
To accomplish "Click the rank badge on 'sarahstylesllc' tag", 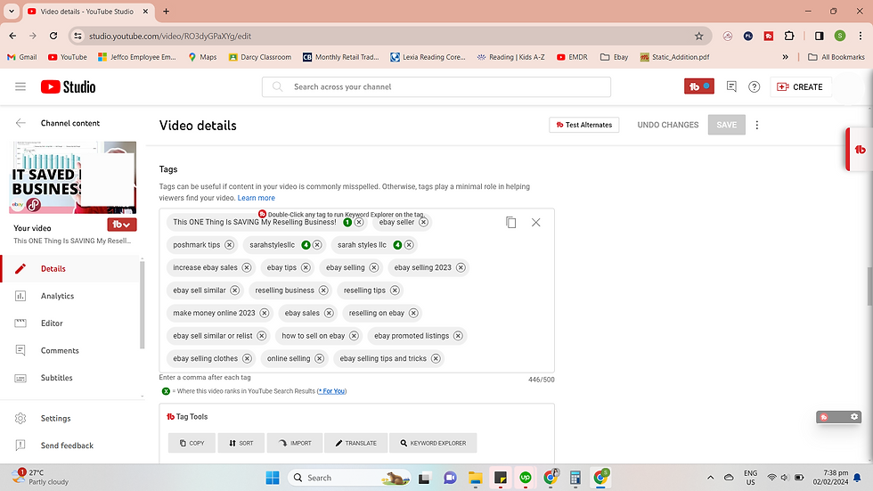I will click(306, 245).
